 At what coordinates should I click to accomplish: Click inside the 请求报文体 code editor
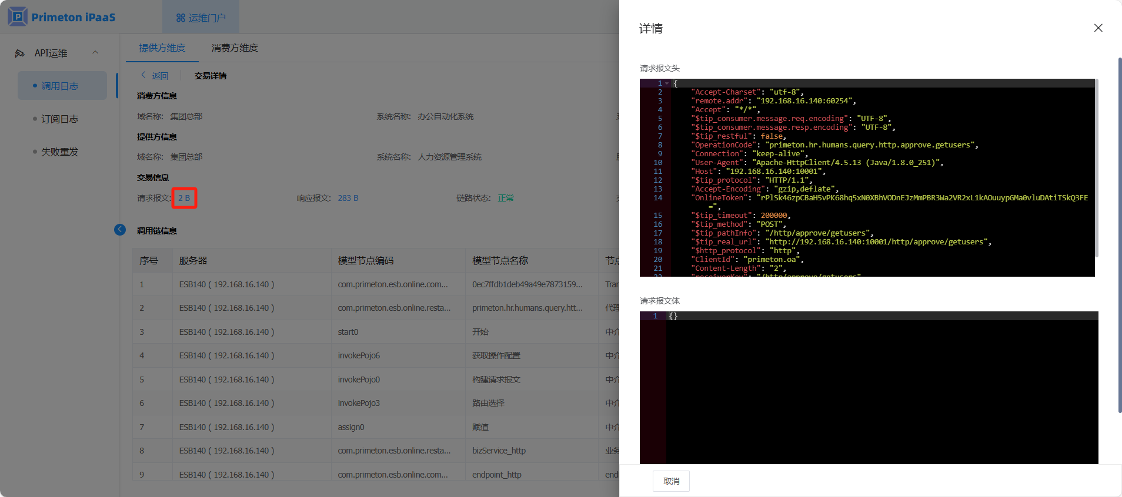click(881, 388)
